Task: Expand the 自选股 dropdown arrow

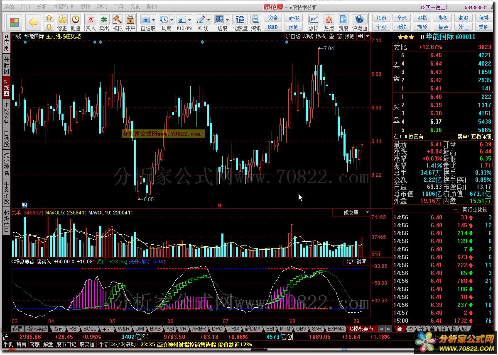Action: 154,19
